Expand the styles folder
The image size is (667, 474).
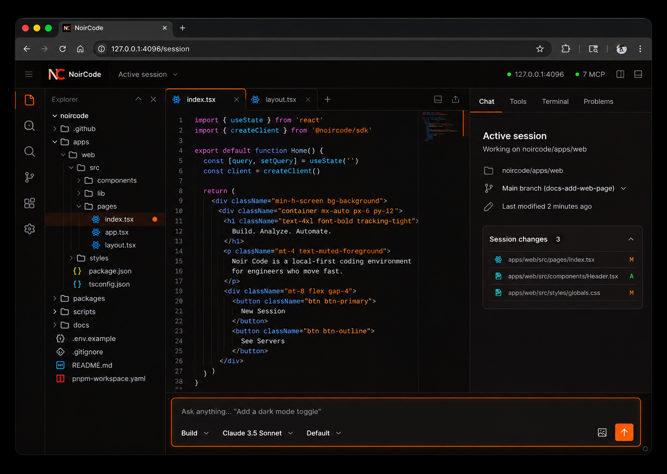71,258
